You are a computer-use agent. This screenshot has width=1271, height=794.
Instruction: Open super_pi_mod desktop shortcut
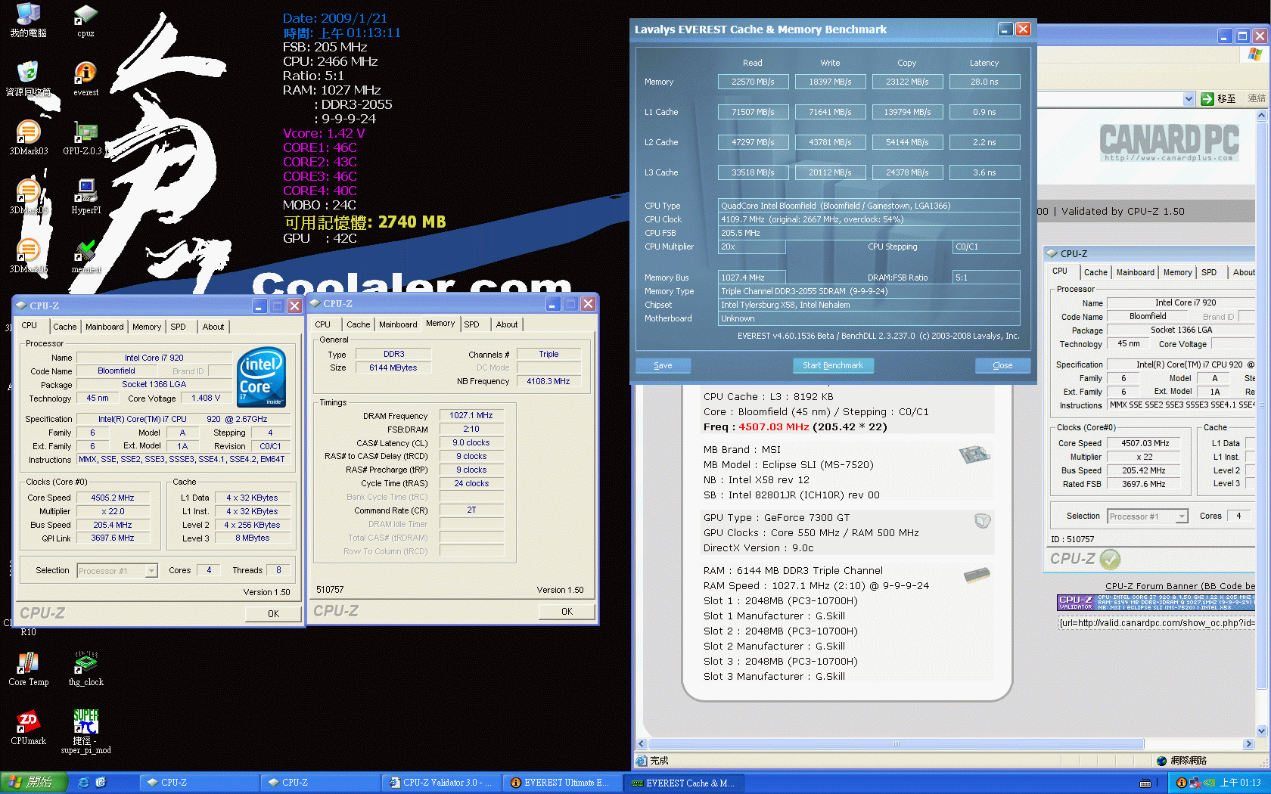coord(85,731)
